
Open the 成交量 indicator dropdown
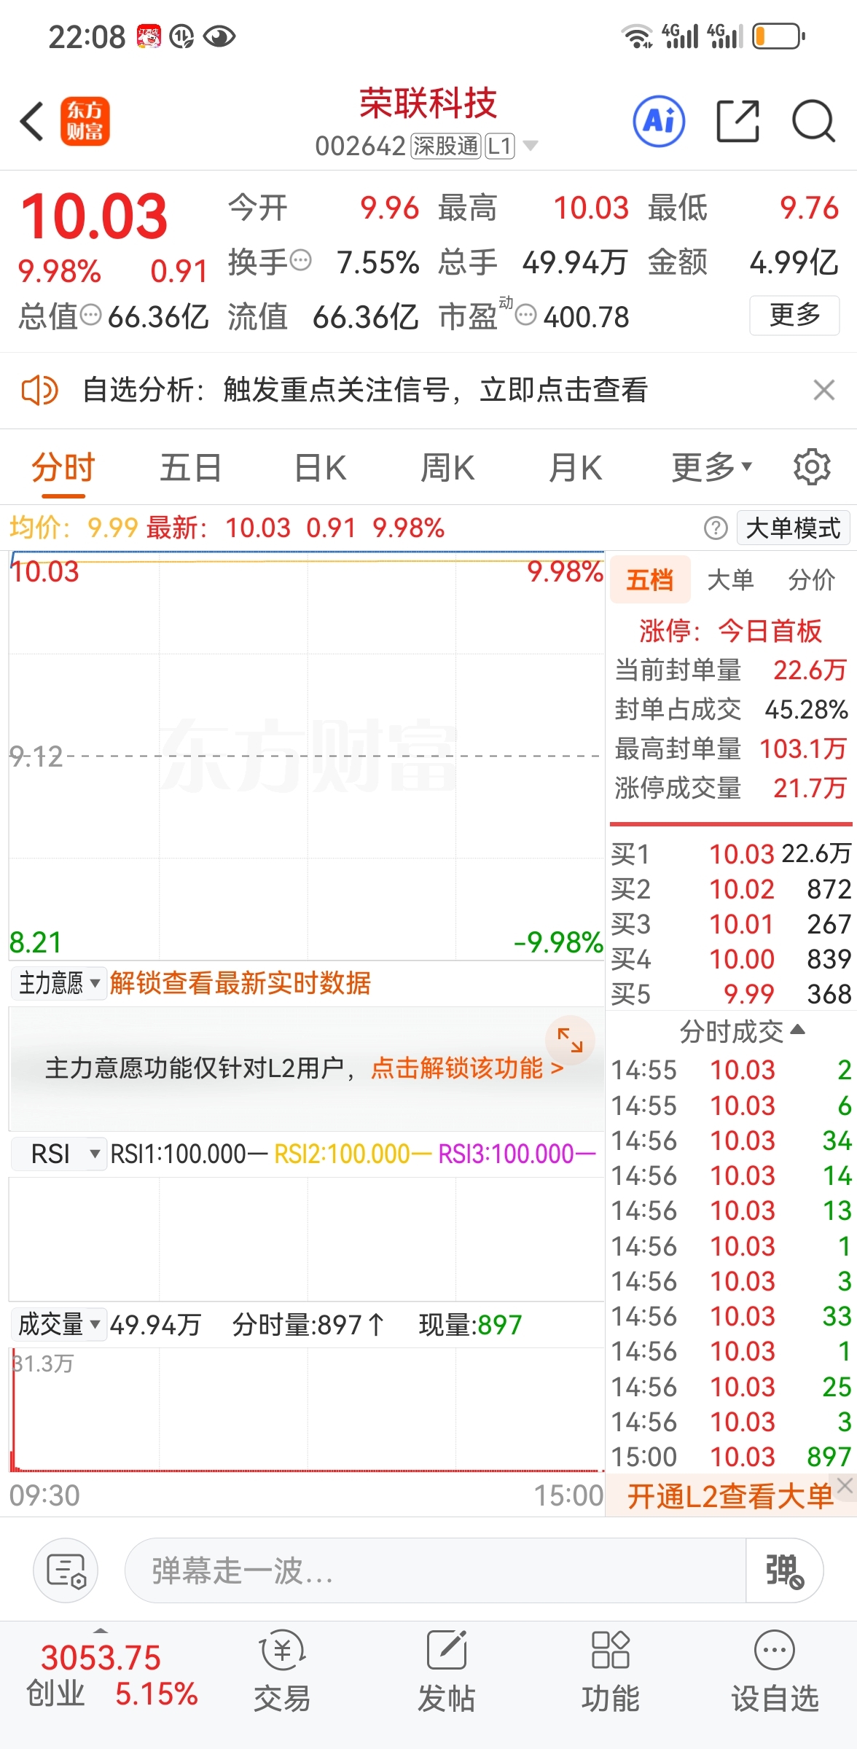point(59,1324)
